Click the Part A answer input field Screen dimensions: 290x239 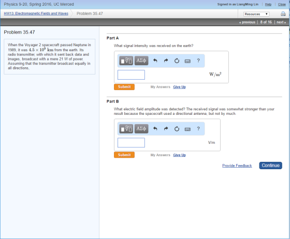pyautogui.click(x=131, y=74)
